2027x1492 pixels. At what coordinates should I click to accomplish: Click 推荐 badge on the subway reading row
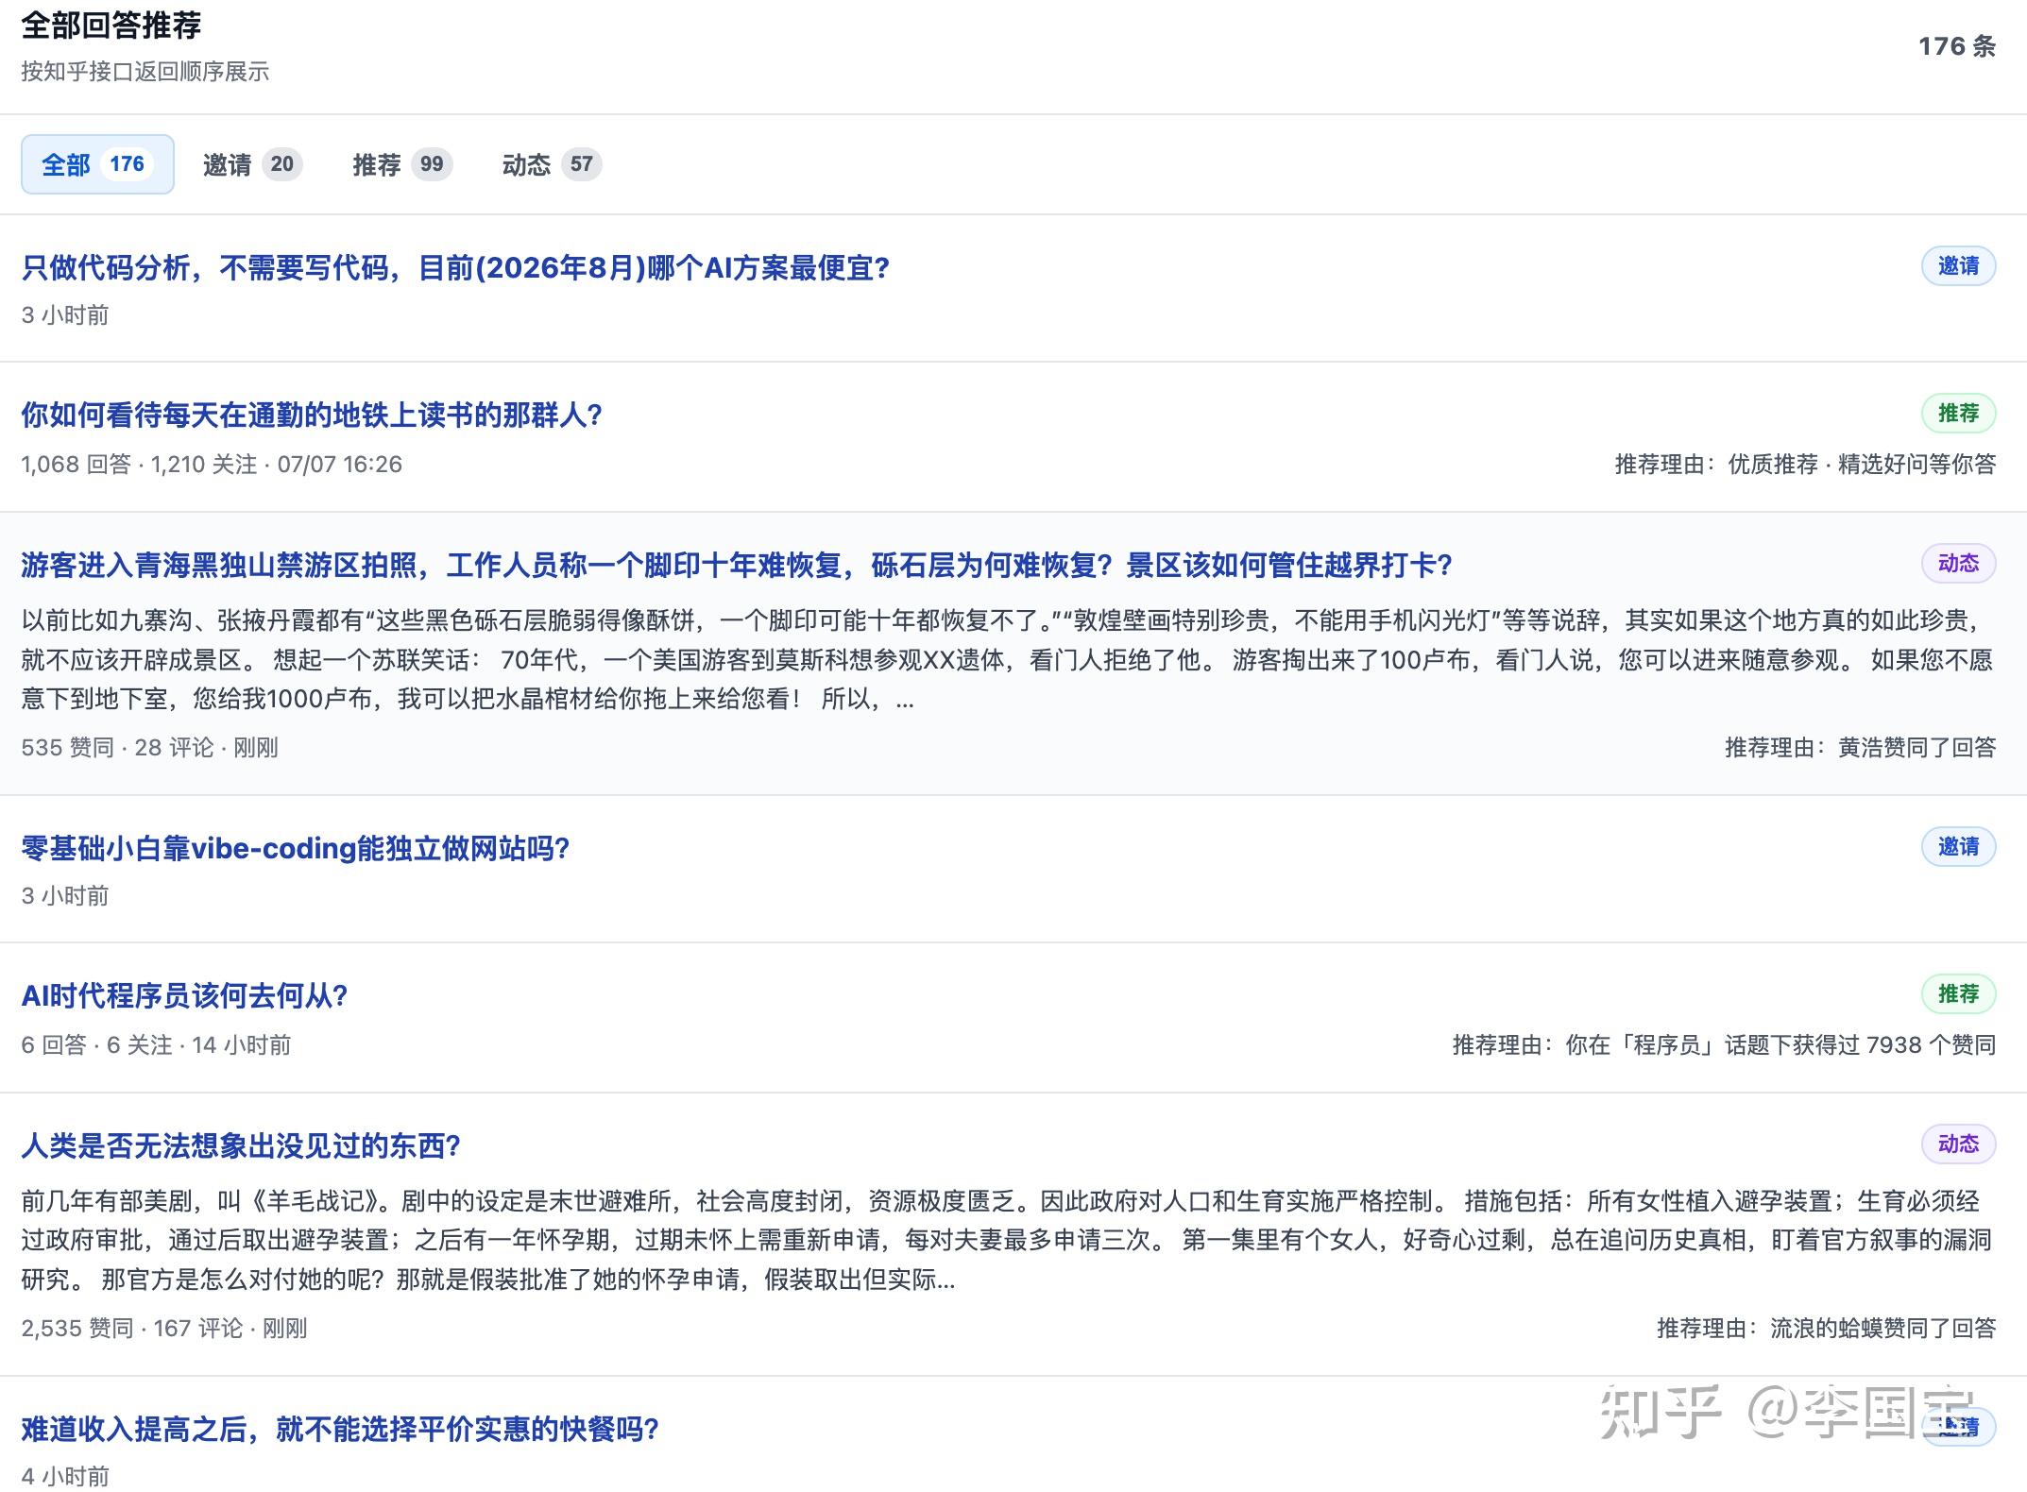tap(1958, 413)
